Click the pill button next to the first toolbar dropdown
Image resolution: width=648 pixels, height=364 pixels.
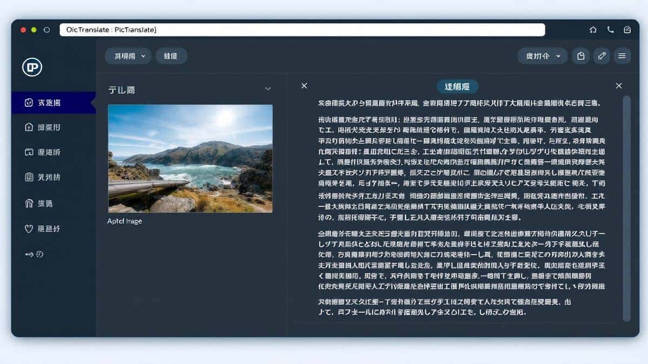click(x=171, y=56)
